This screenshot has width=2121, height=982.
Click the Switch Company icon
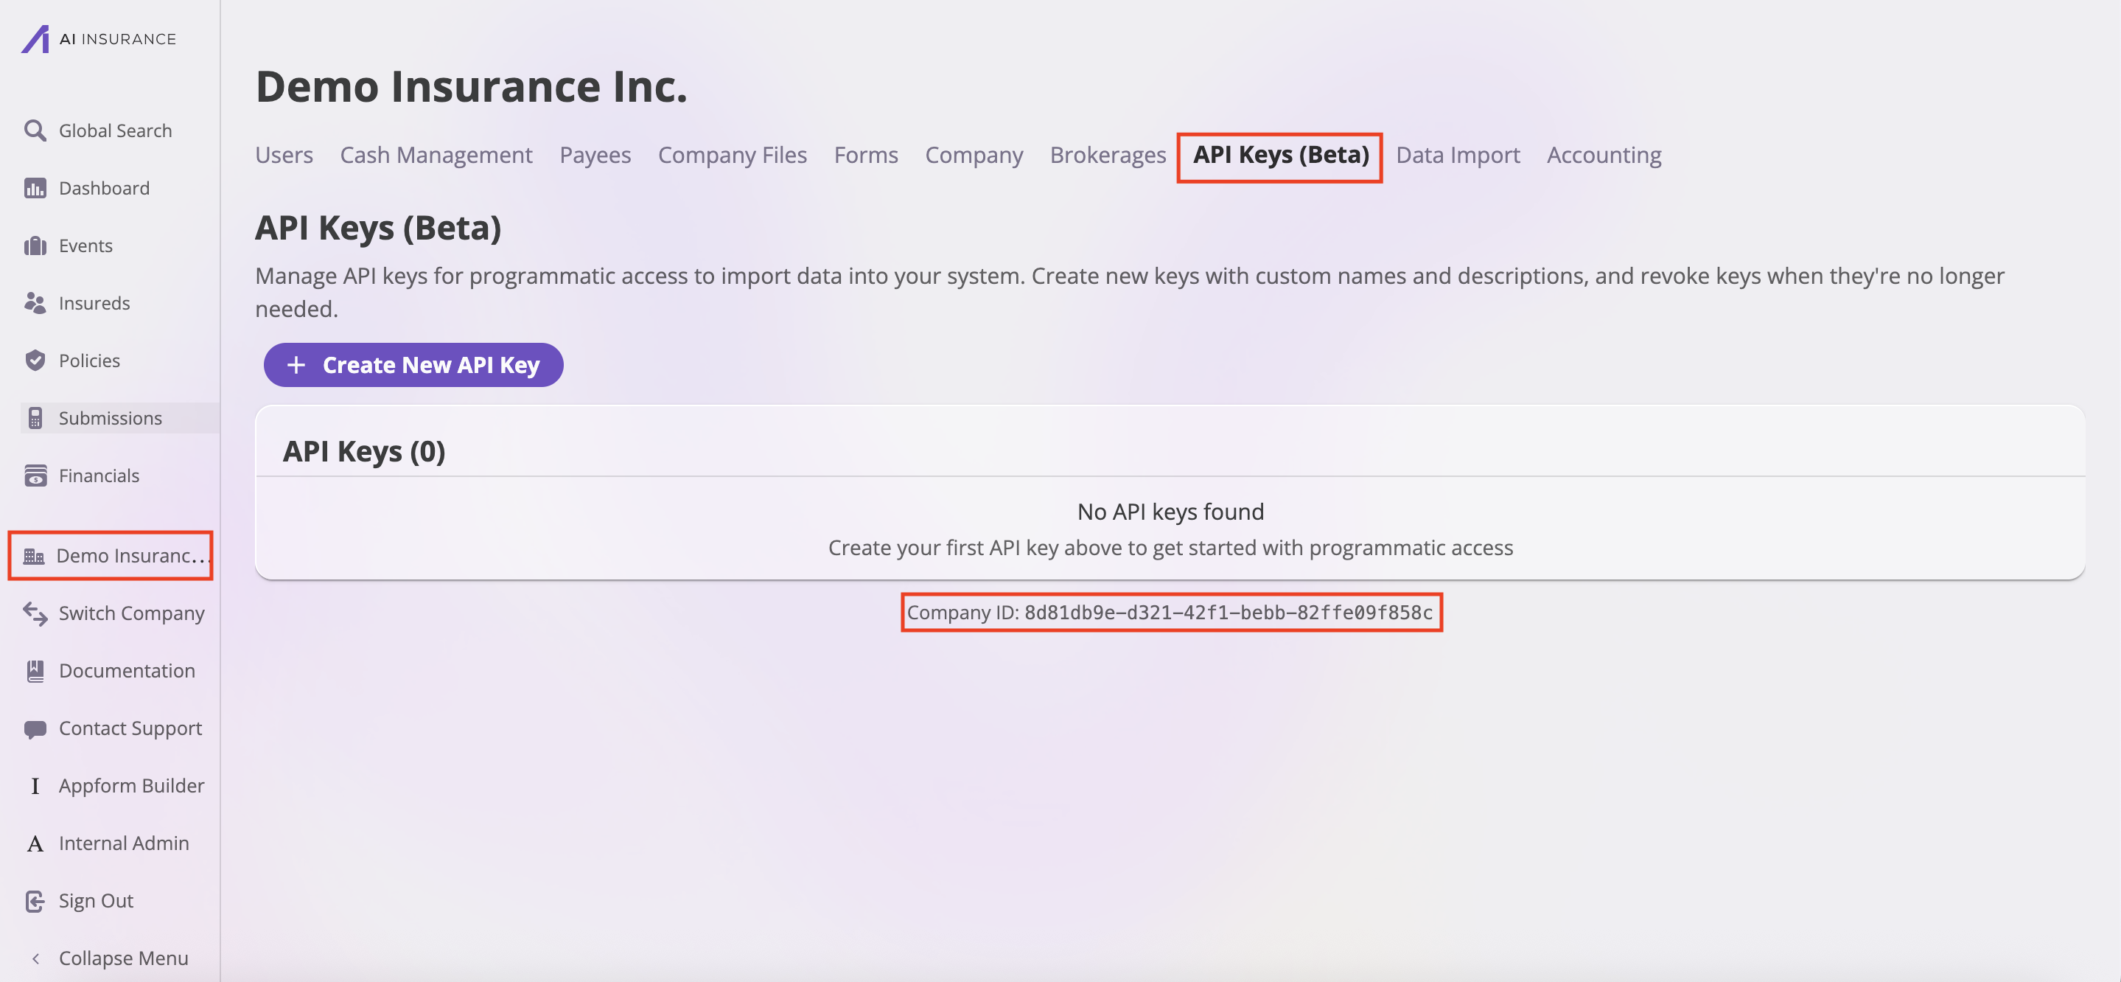[35, 613]
